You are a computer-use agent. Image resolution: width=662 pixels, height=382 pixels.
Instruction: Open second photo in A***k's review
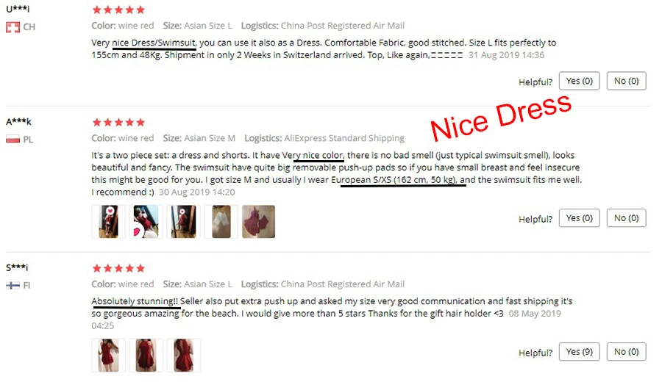coord(146,222)
